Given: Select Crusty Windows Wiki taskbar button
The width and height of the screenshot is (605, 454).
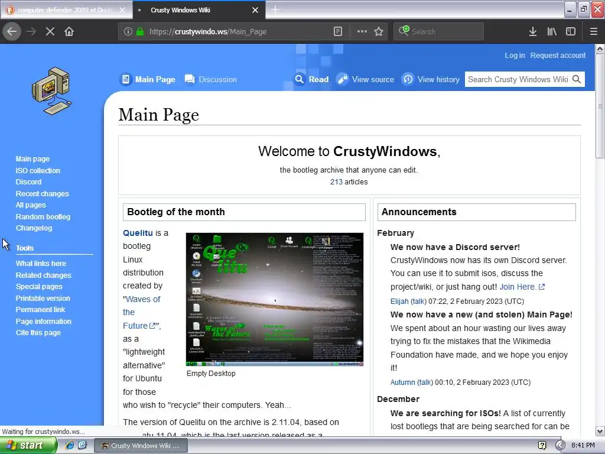Looking at the screenshot, I should pyautogui.click(x=141, y=446).
